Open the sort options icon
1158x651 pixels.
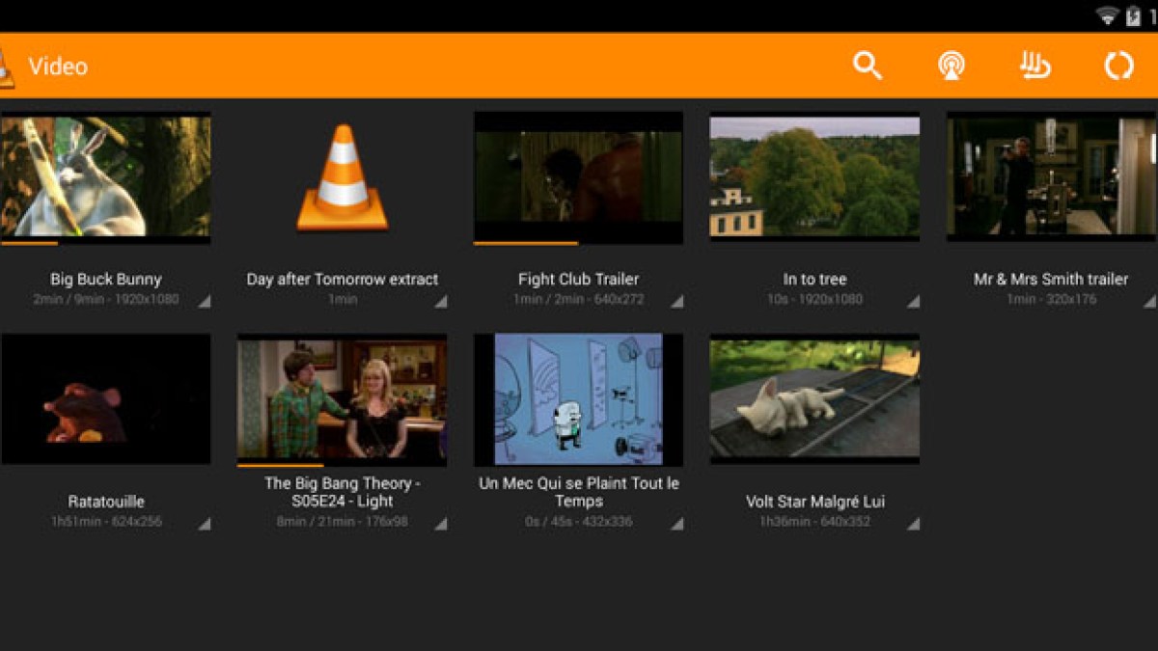pos(1035,66)
